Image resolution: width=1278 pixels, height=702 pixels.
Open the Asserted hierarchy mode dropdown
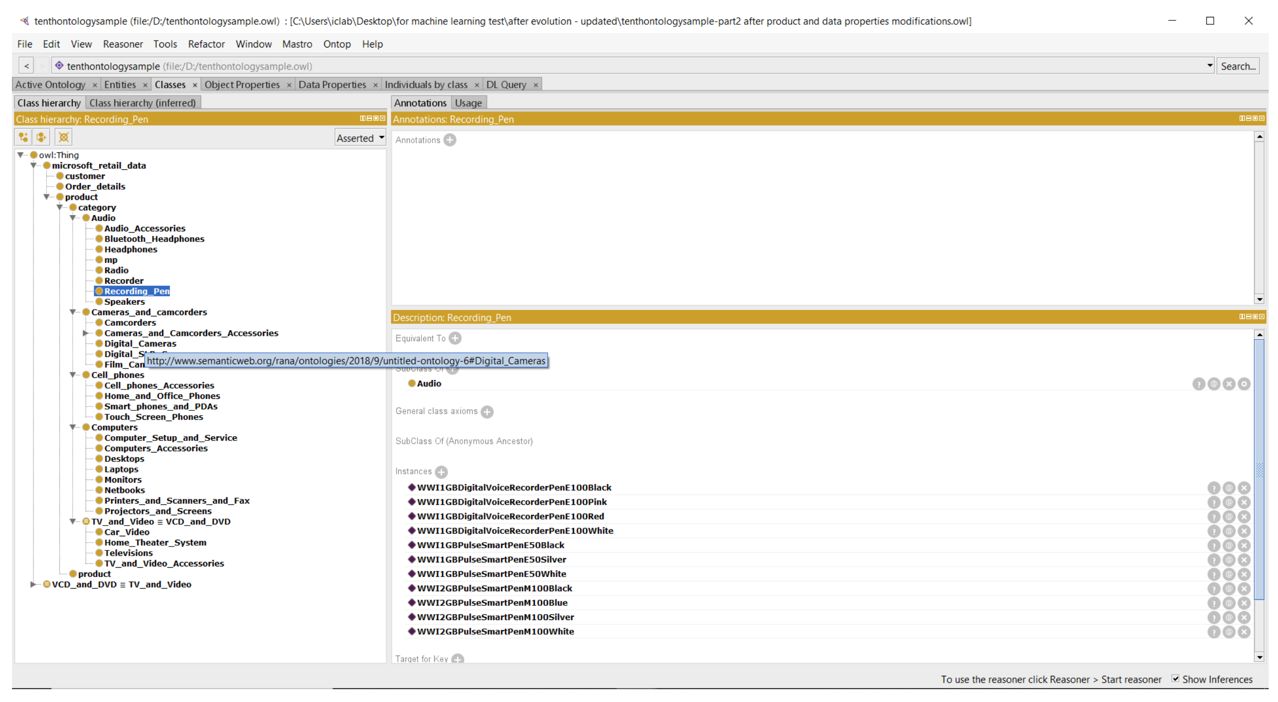click(361, 138)
